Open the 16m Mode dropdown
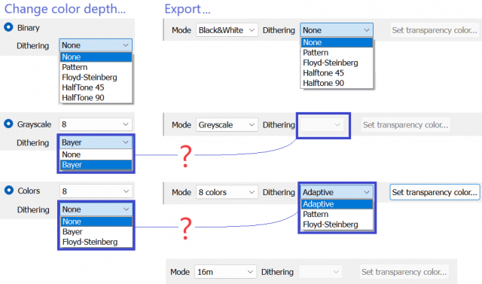The image size is (482, 284). click(x=225, y=272)
